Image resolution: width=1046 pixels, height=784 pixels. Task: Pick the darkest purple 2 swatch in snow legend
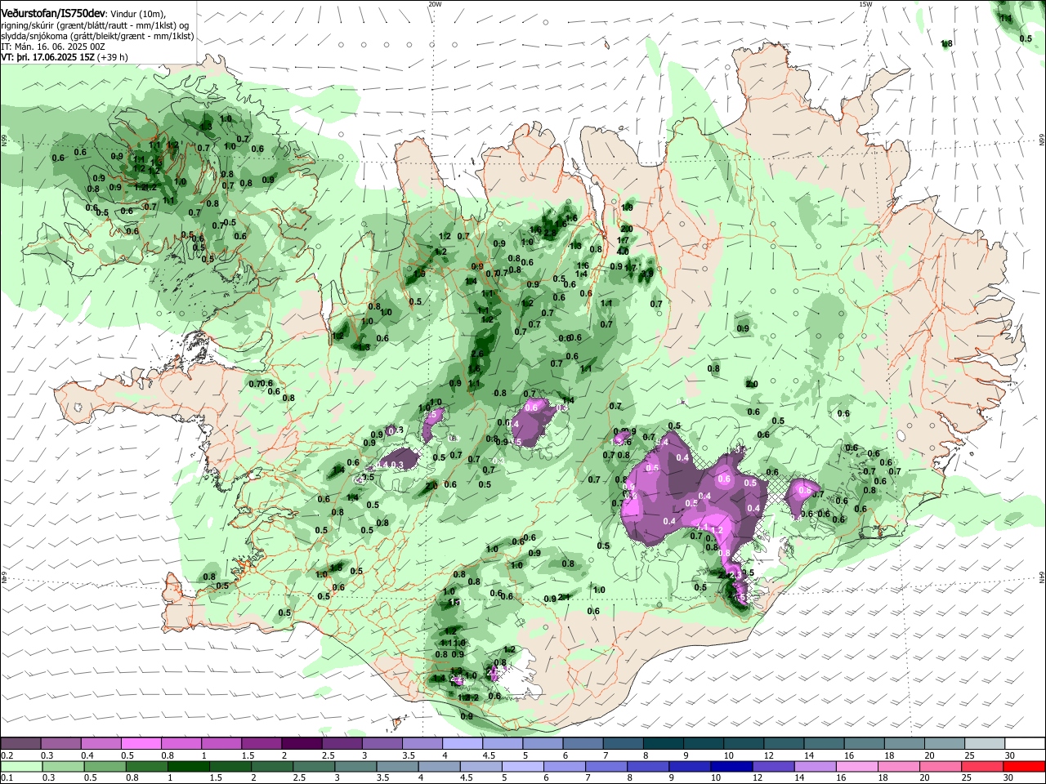point(301,743)
